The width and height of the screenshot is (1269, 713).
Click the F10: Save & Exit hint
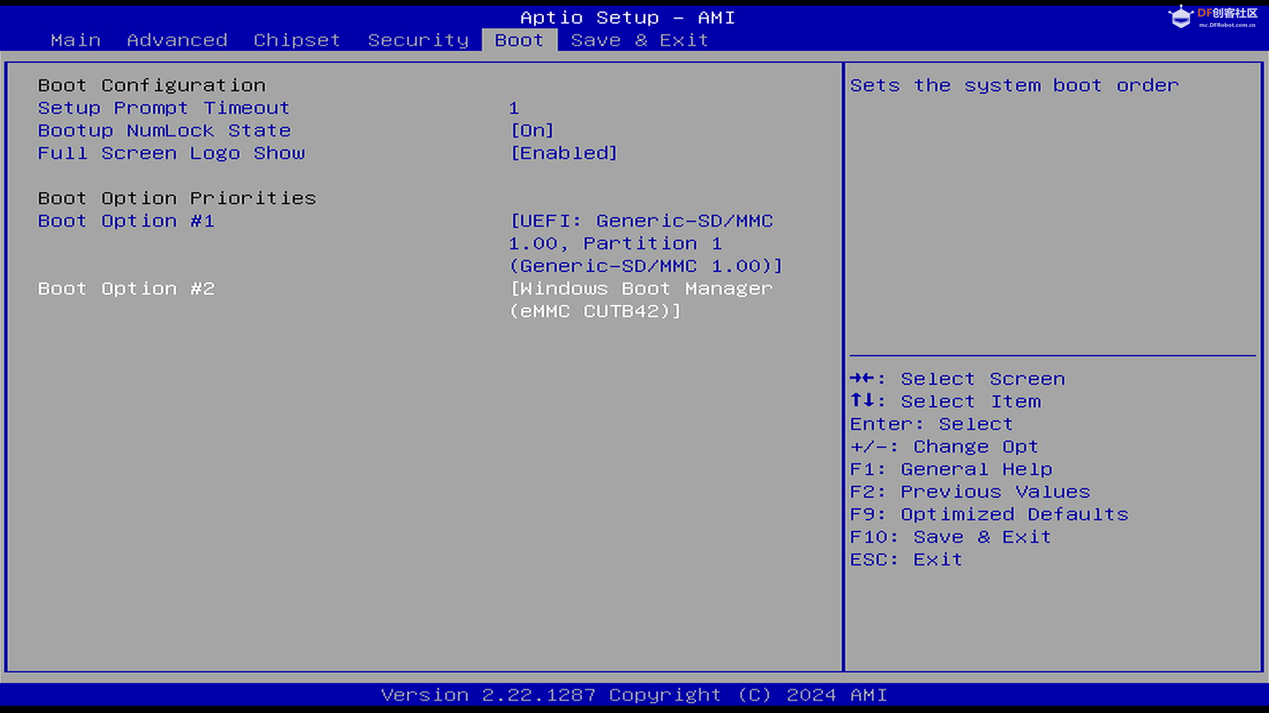(950, 537)
